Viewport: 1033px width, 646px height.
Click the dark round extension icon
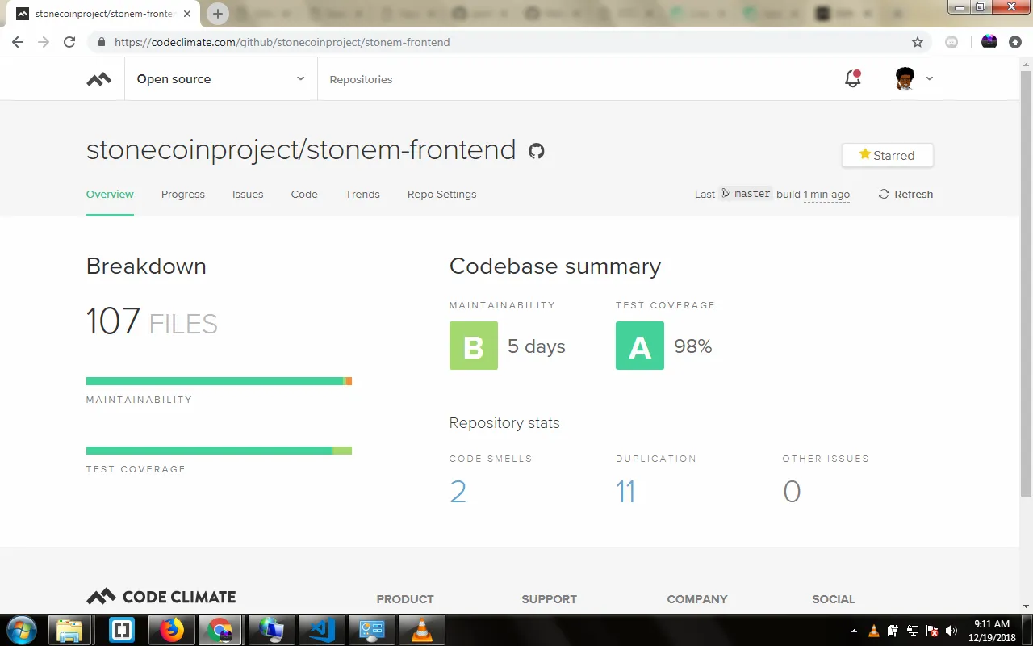point(989,42)
